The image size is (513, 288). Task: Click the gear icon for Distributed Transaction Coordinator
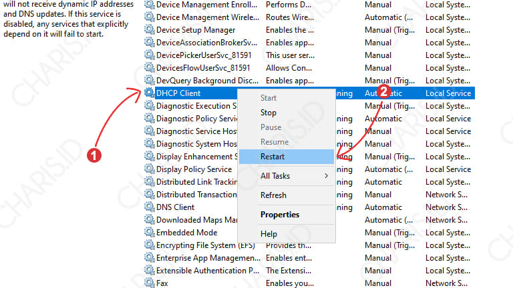tap(150, 194)
